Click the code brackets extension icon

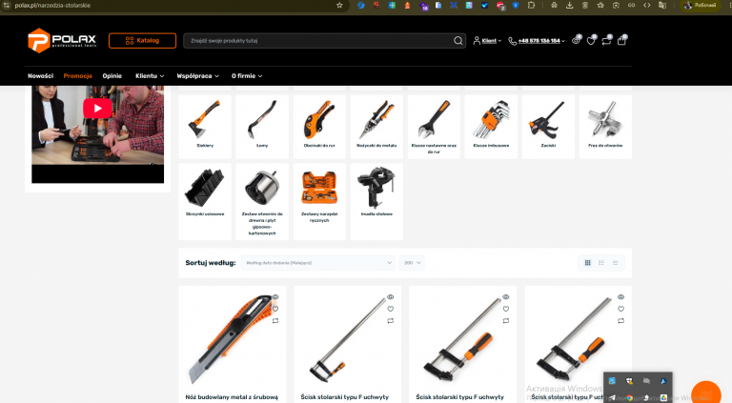coord(646,5)
